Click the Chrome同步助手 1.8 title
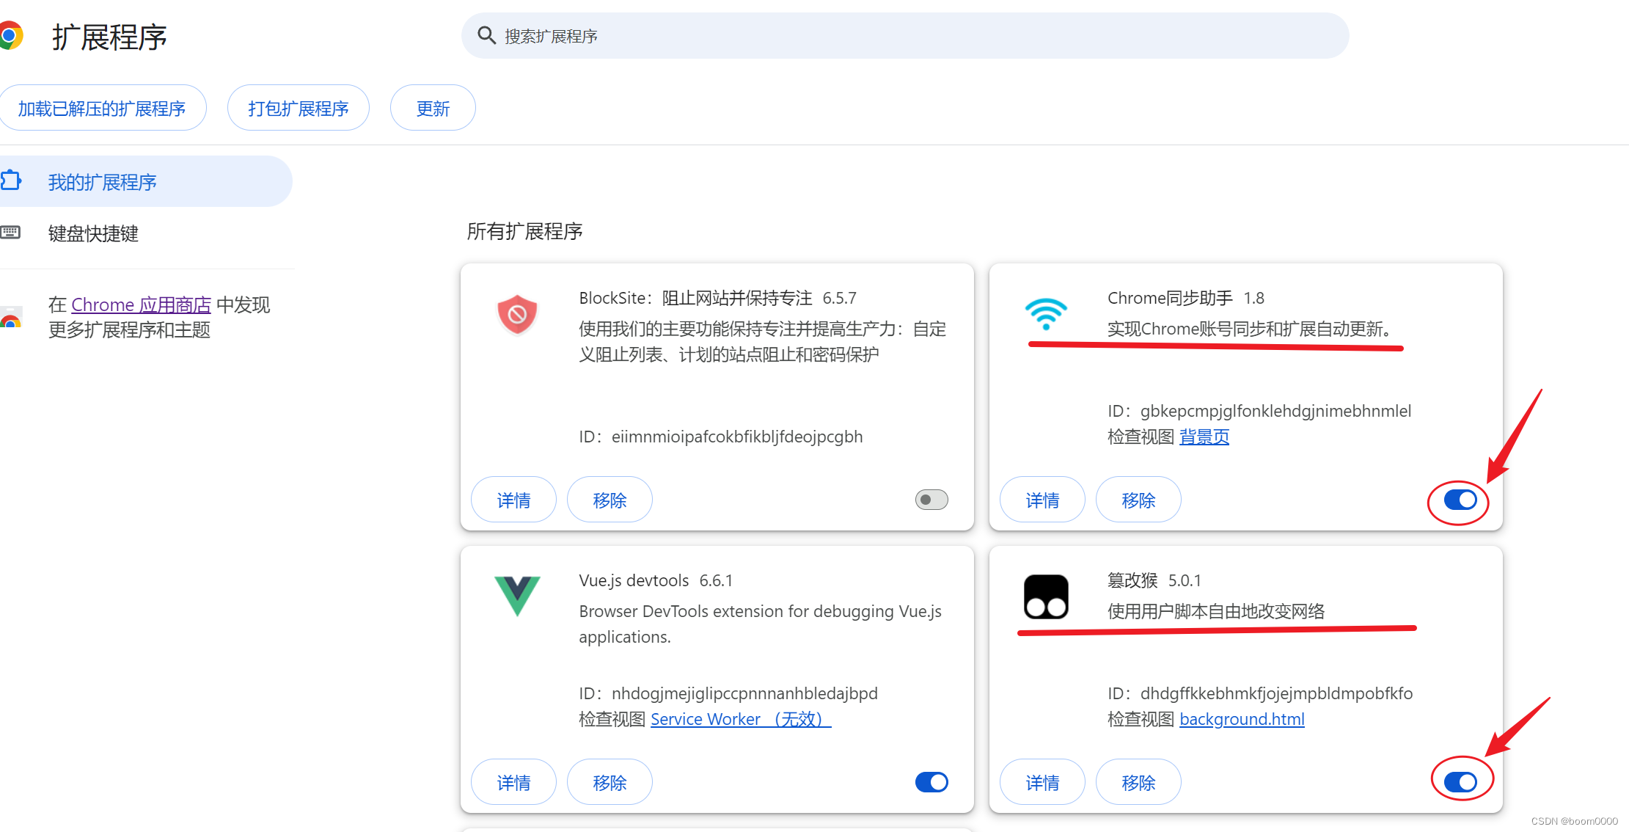The width and height of the screenshot is (1629, 832). [x=1186, y=298]
